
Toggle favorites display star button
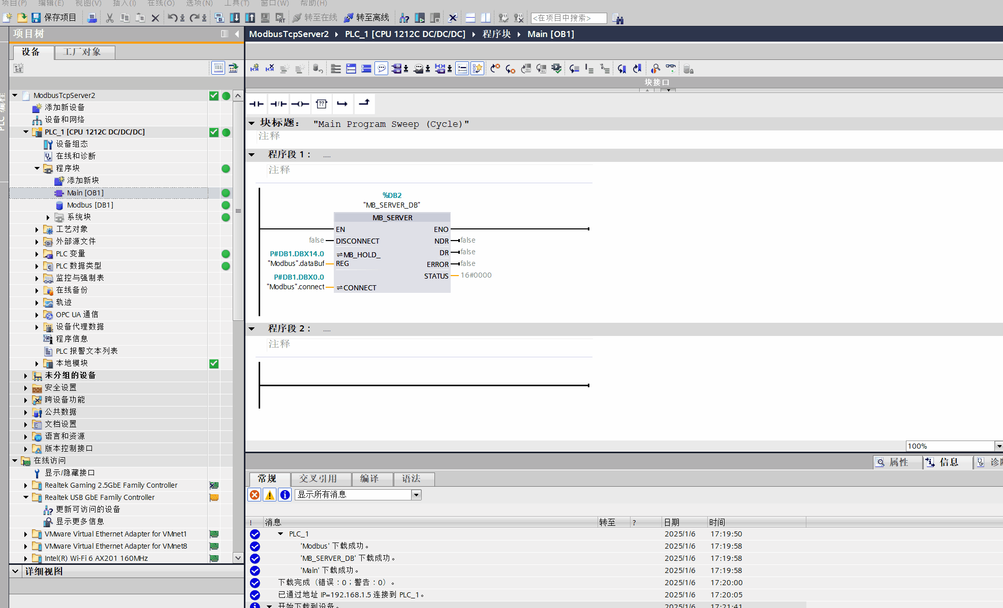(x=477, y=69)
